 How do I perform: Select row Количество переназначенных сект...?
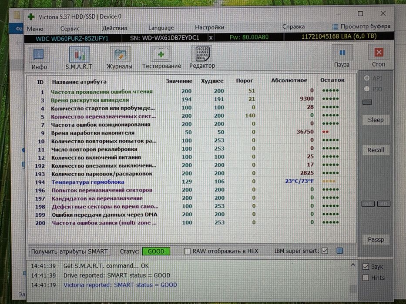(x=192, y=116)
